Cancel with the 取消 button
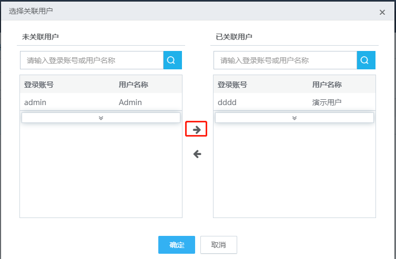The height and width of the screenshot is (259, 396). 218,245
